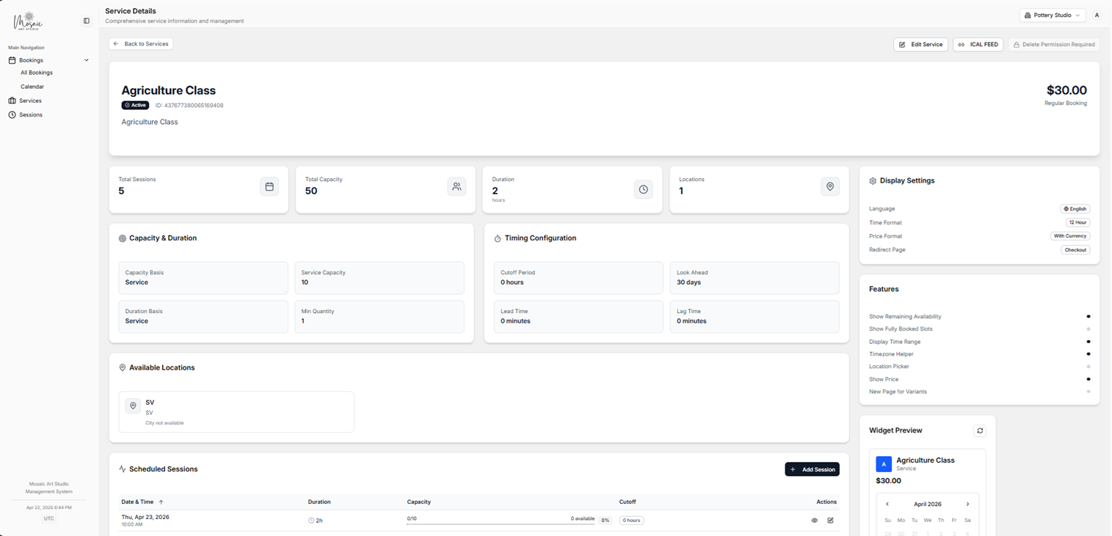Open the Pottery Studio dropdown
The image size is (1112, 536).
point(1052,15)
